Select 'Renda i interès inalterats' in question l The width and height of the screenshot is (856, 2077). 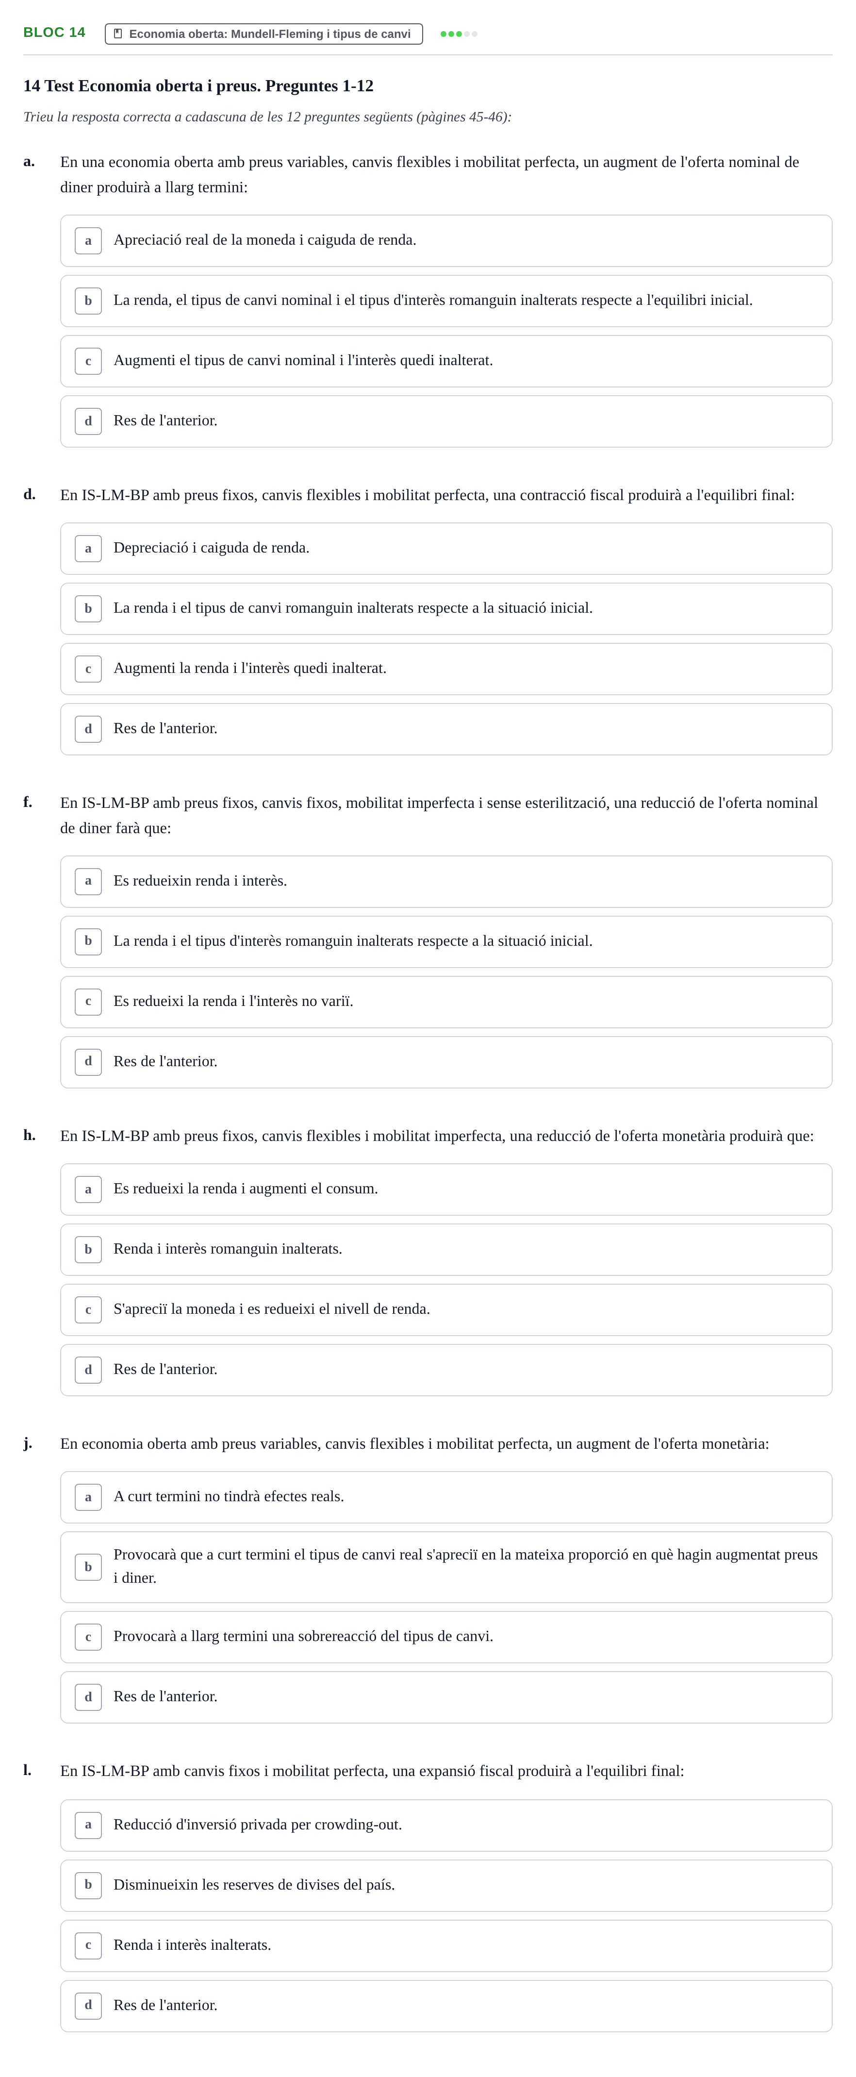point(446,1945)
